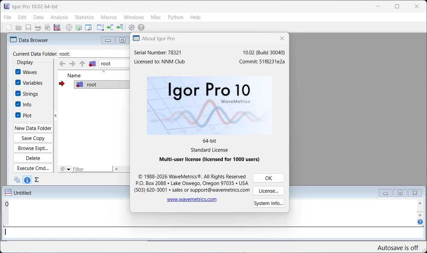Viewport: 427px width, 253px height.
Task: Click the red arrow beside root folder
Action: [62, 84]
